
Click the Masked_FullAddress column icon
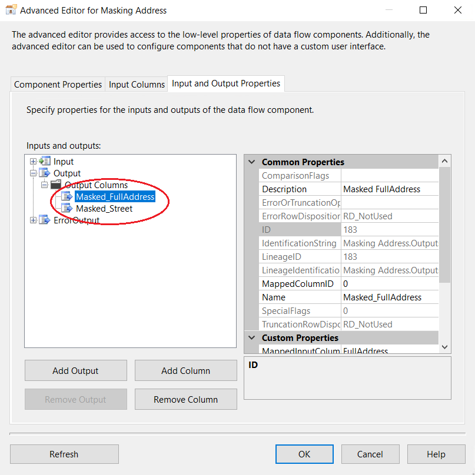tap(67, 197)
